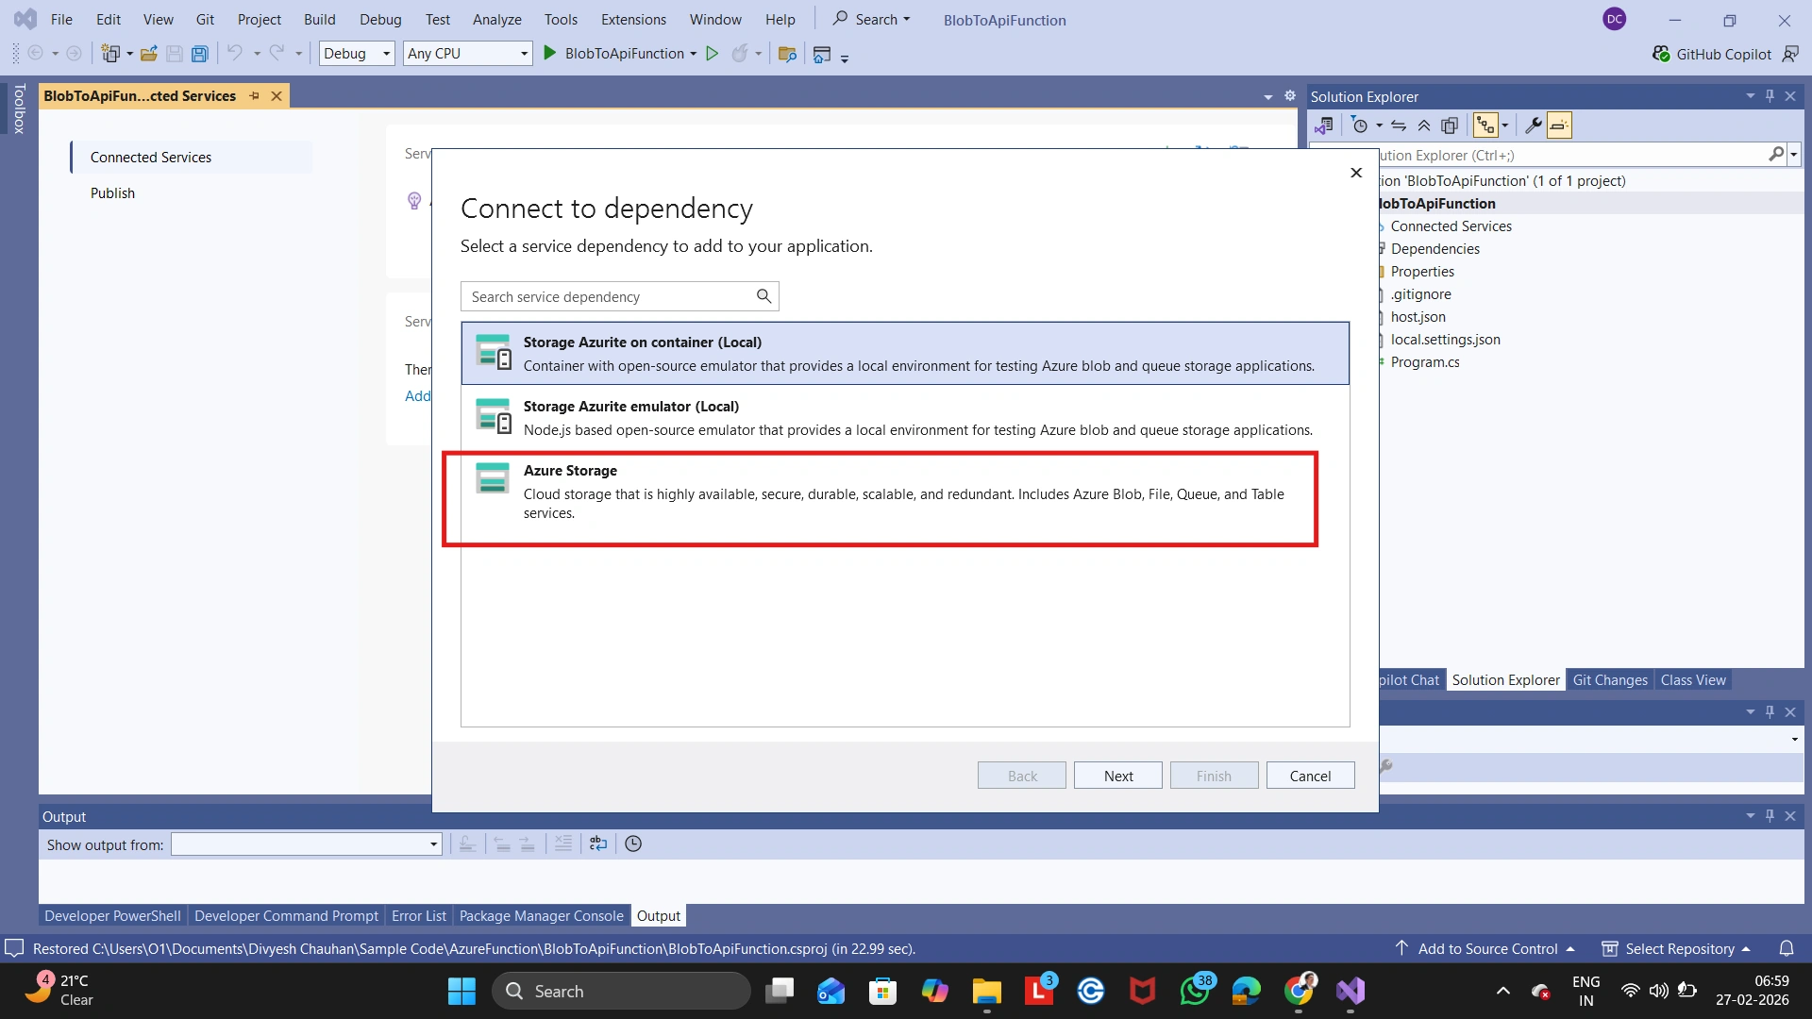Open the Toolbox side tab
This screenshot has width=1812, height=1019.
coord(19,109)
